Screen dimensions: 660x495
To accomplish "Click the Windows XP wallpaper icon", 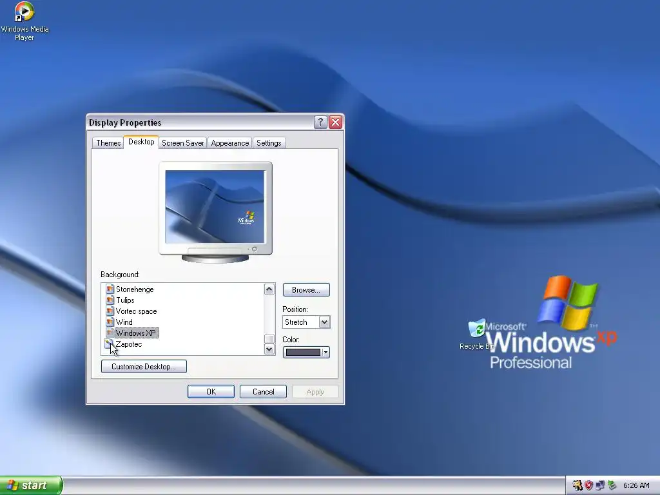I will [x=110, y=333].
